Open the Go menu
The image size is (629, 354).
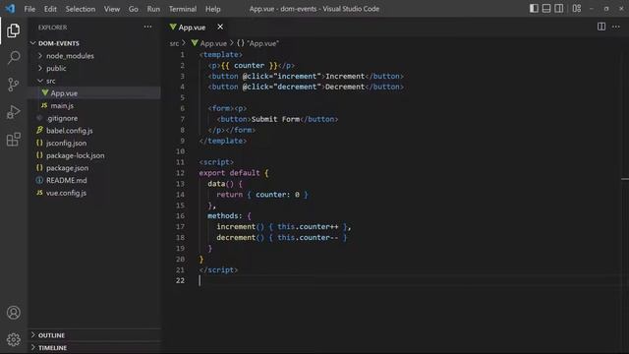pos(134,9)
